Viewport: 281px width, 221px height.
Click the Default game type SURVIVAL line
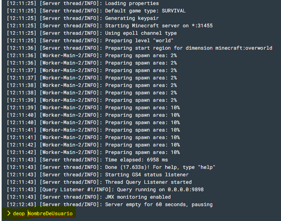coord(96,11)
